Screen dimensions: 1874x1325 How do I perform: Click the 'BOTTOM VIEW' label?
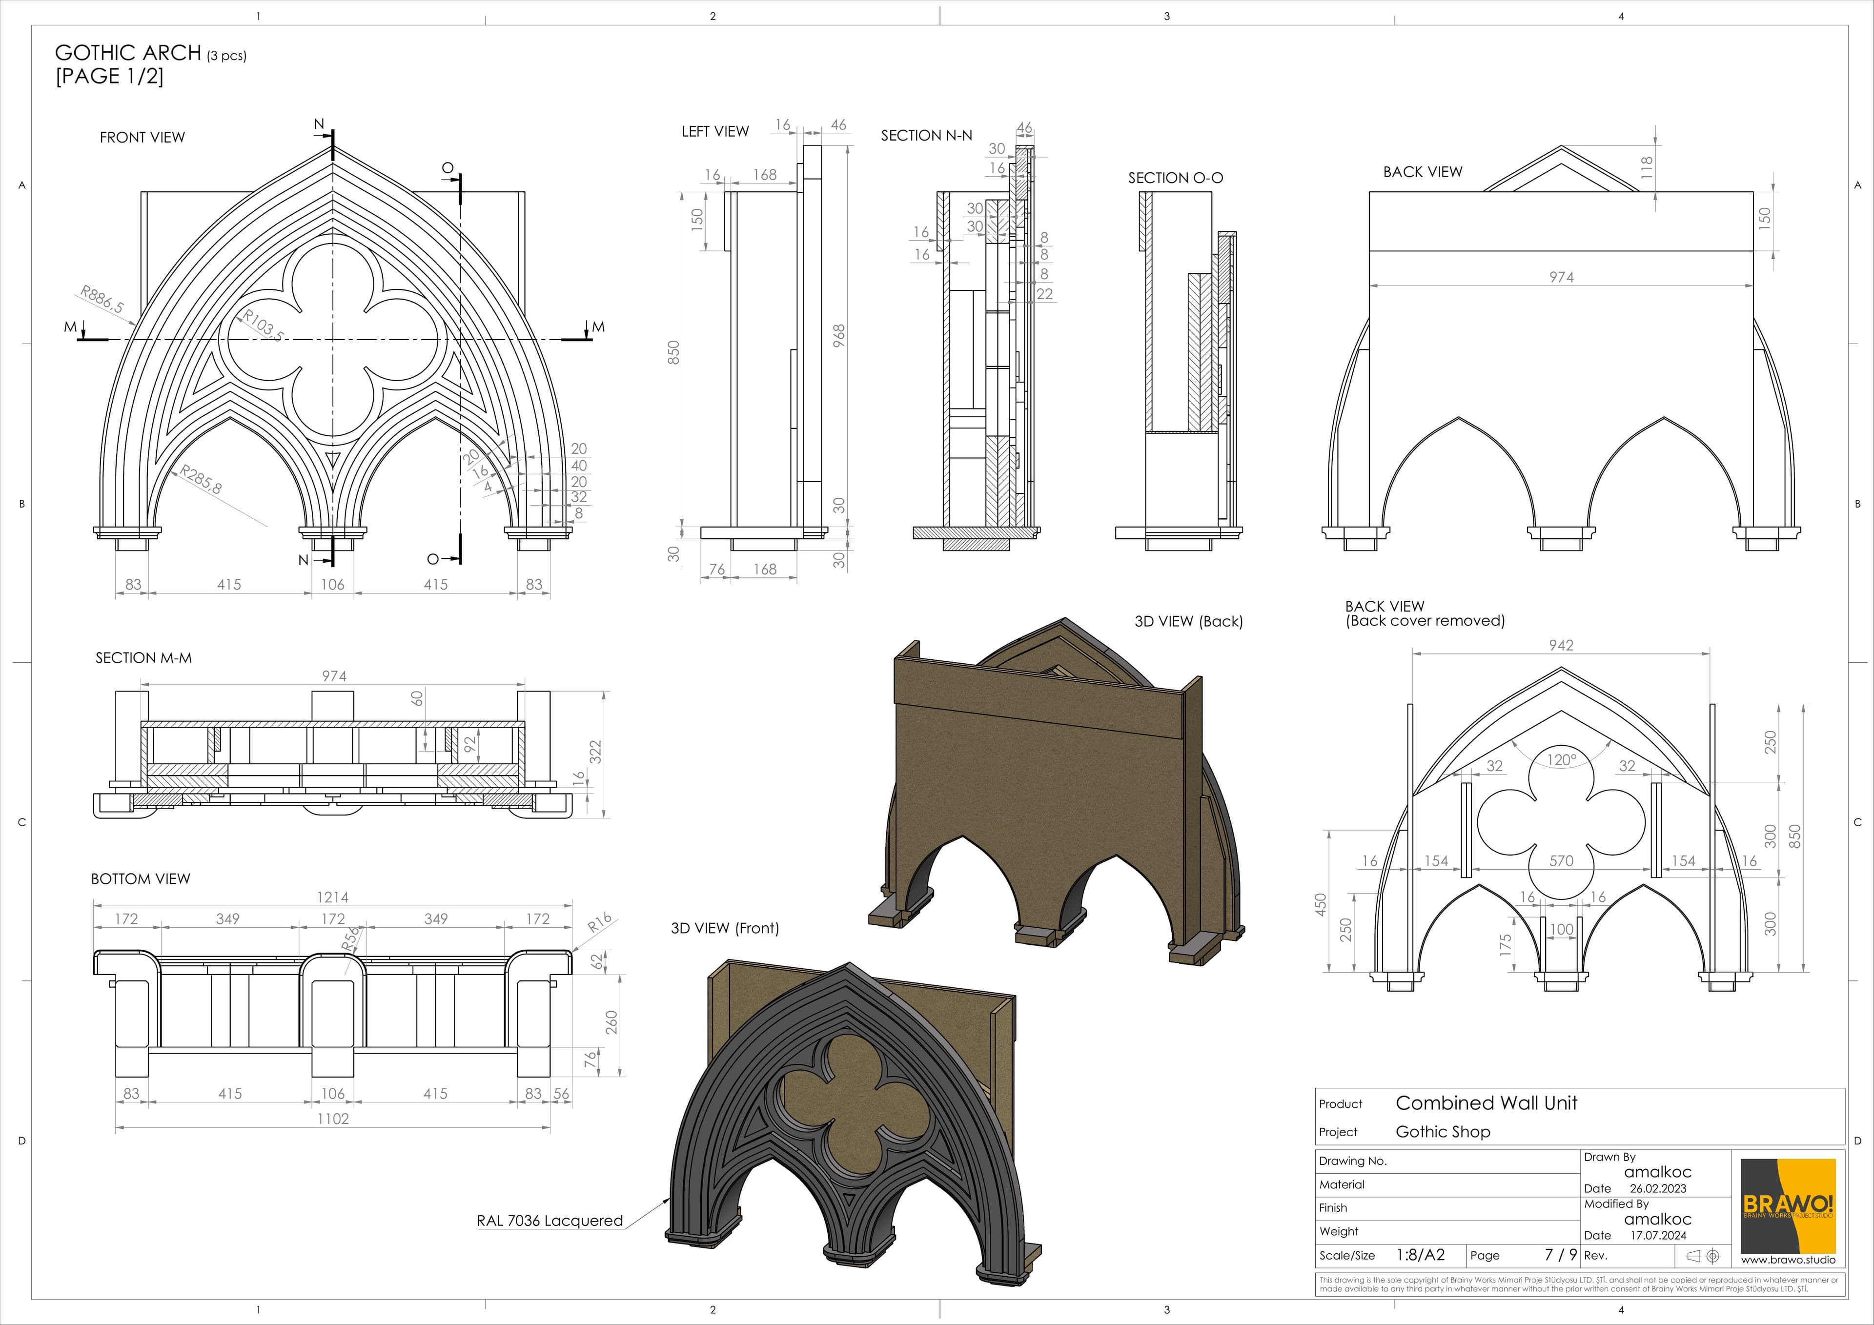[x=141, y=879]
